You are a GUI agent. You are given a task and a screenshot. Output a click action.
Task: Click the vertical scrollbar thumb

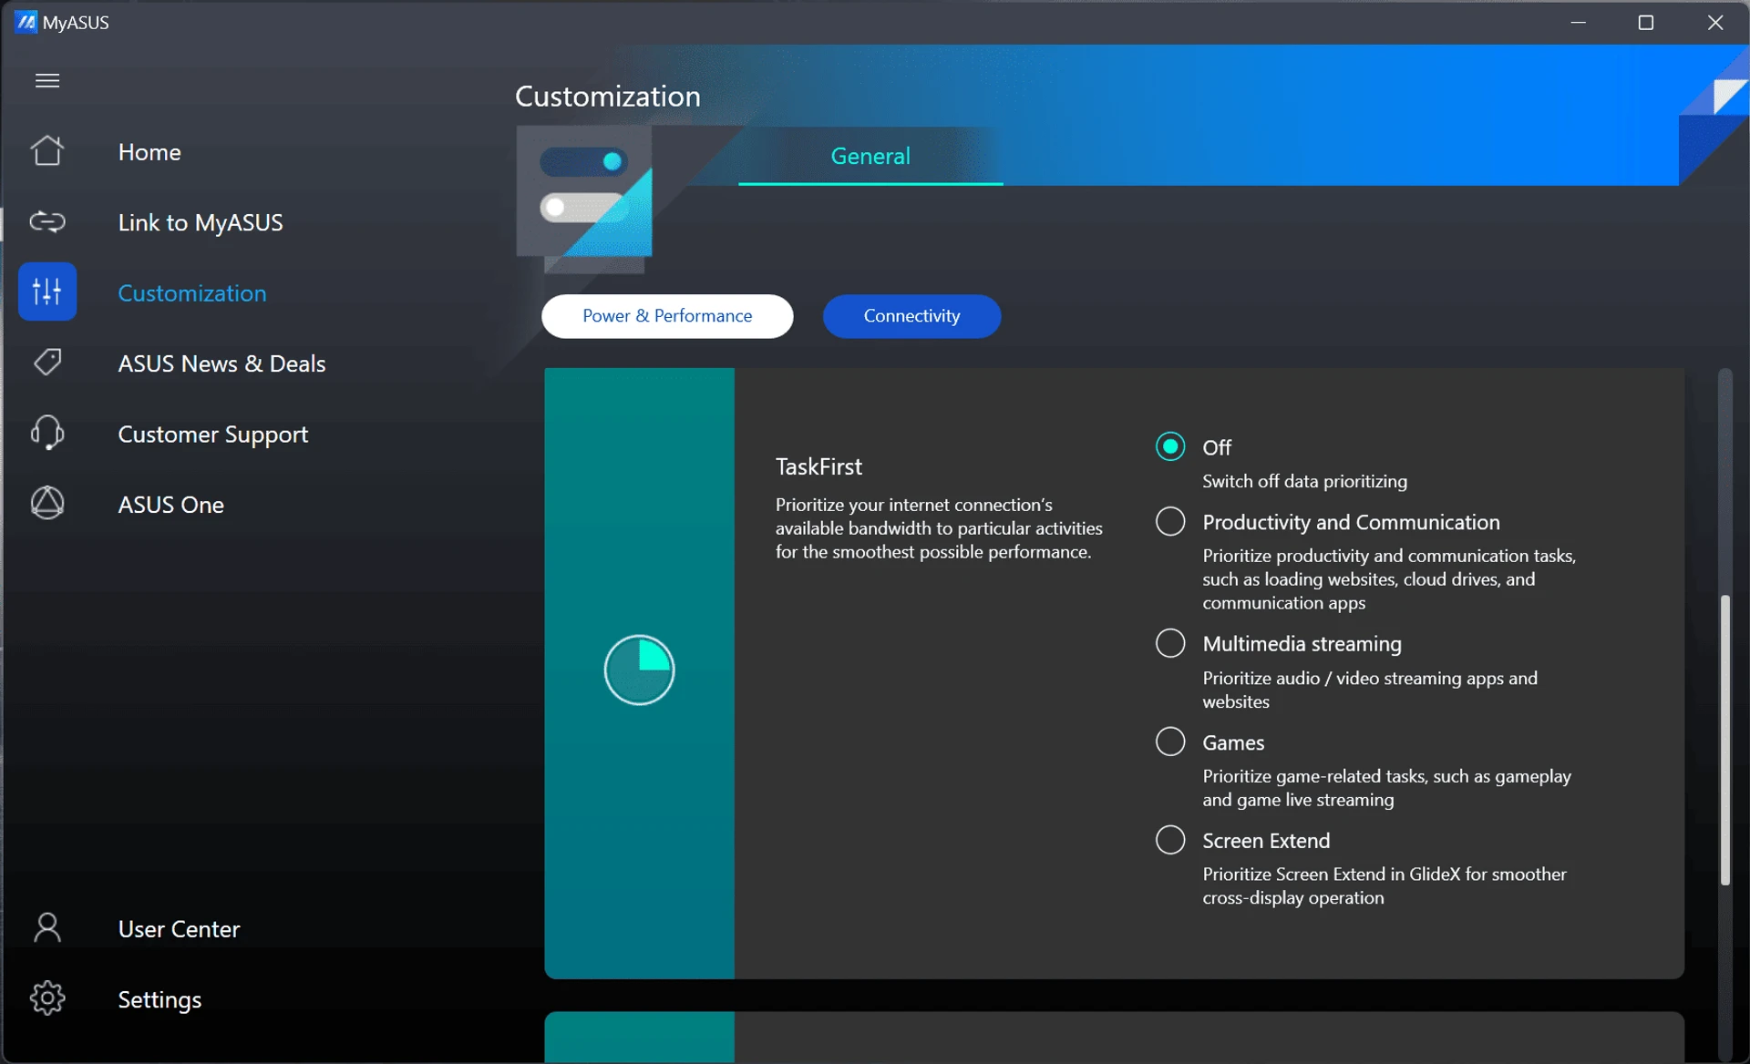pyautogui.click(x=1724, y=740)
